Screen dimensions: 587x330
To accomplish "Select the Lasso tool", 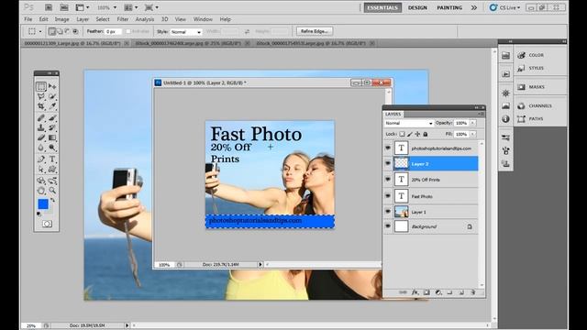I will pos(41,96).
